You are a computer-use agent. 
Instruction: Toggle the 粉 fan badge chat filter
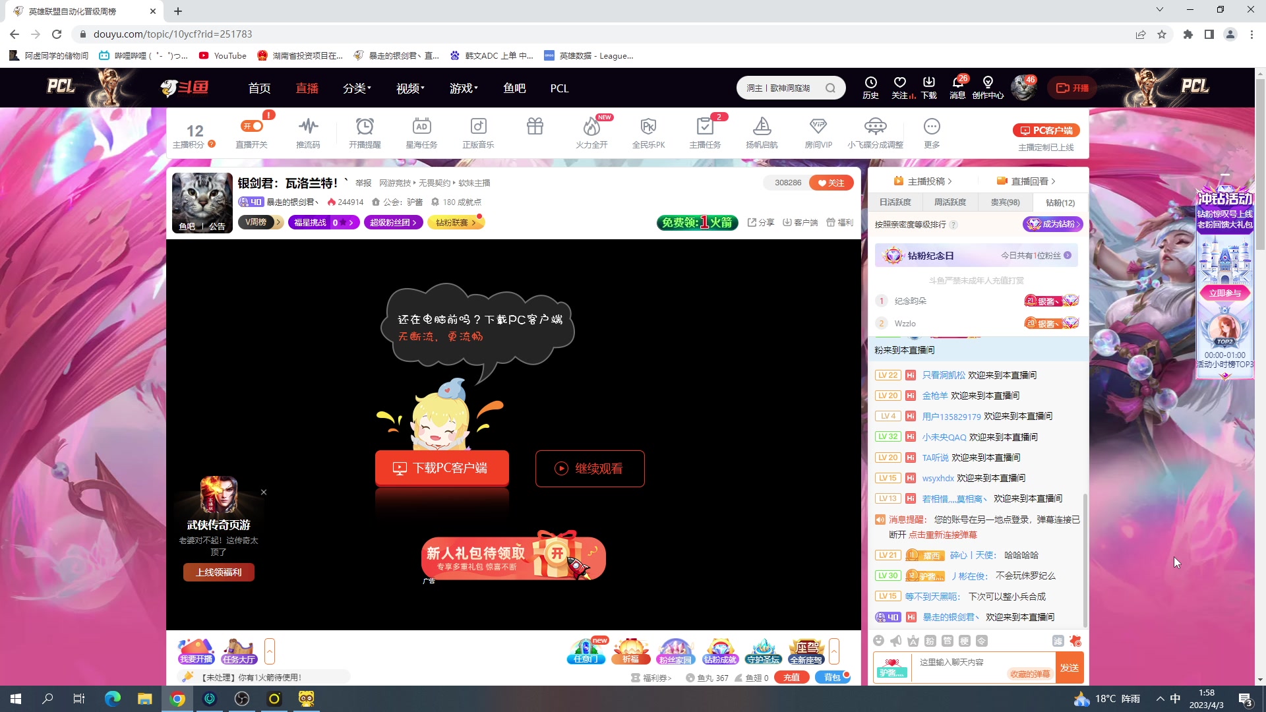click(x=930, y=640)
